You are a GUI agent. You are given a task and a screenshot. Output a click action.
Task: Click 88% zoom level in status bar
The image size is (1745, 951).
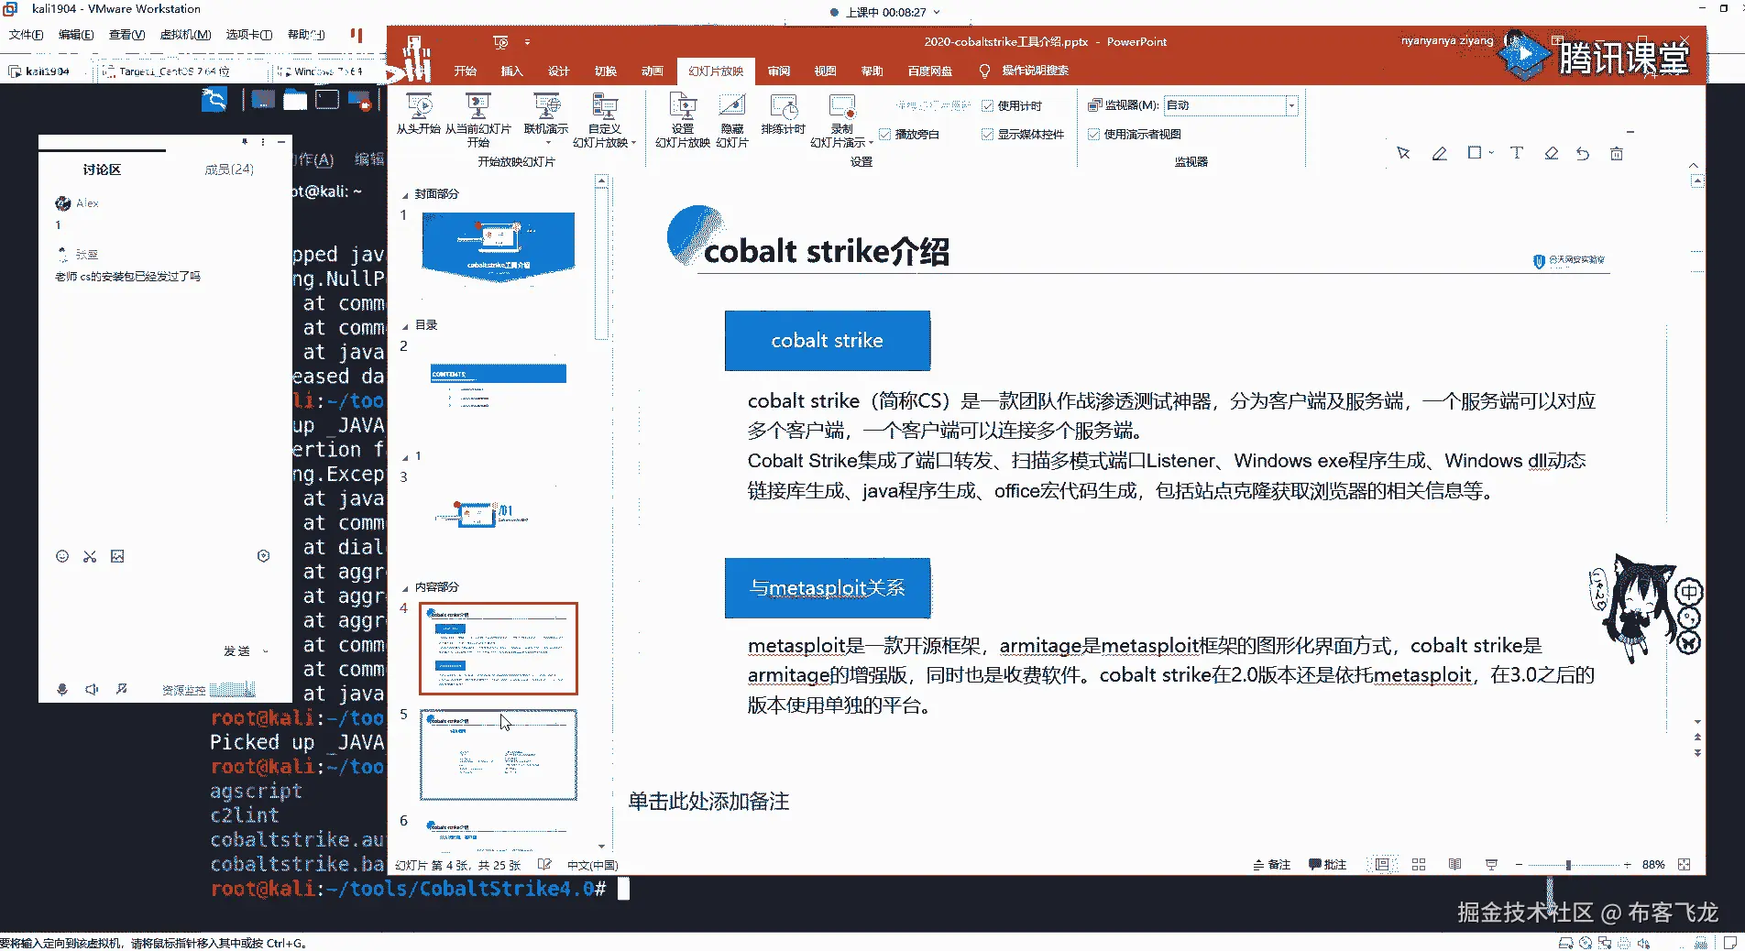click(1653, 864)
